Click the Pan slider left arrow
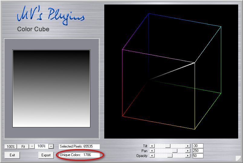The height and width of the screenshot is (163, 243). click(x=152, y=151)
